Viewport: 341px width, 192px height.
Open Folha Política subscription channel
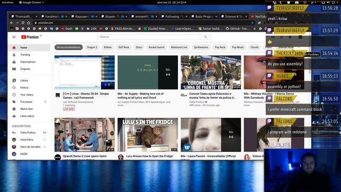point(29,133)
